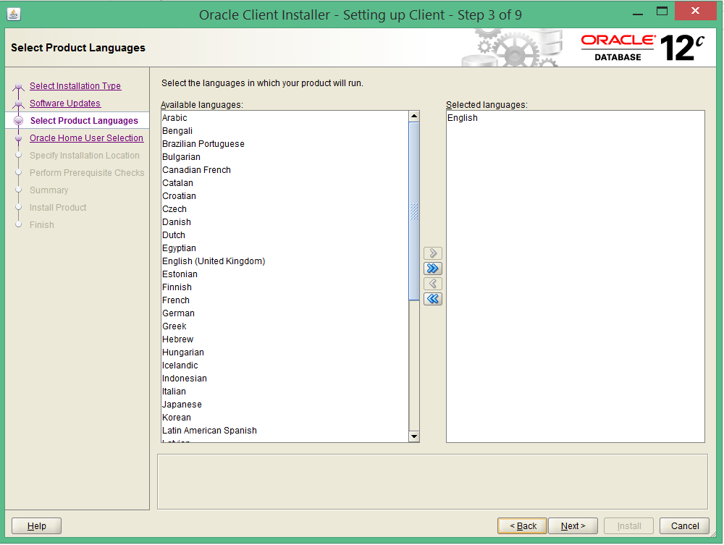This screenshot has width=724, height=545.
Task: Select Greek language
Action: click(x=285, y=326)
